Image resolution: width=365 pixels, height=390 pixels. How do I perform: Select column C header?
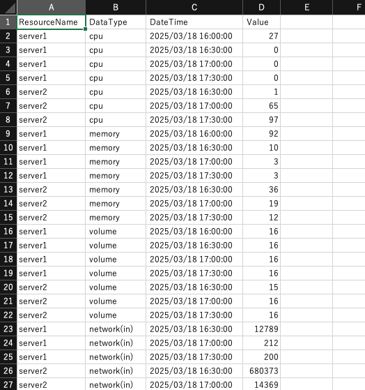click(194, 7)
